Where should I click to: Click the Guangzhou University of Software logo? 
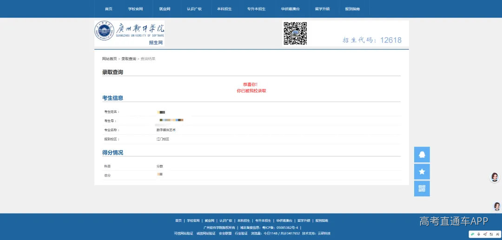point(129,33)
